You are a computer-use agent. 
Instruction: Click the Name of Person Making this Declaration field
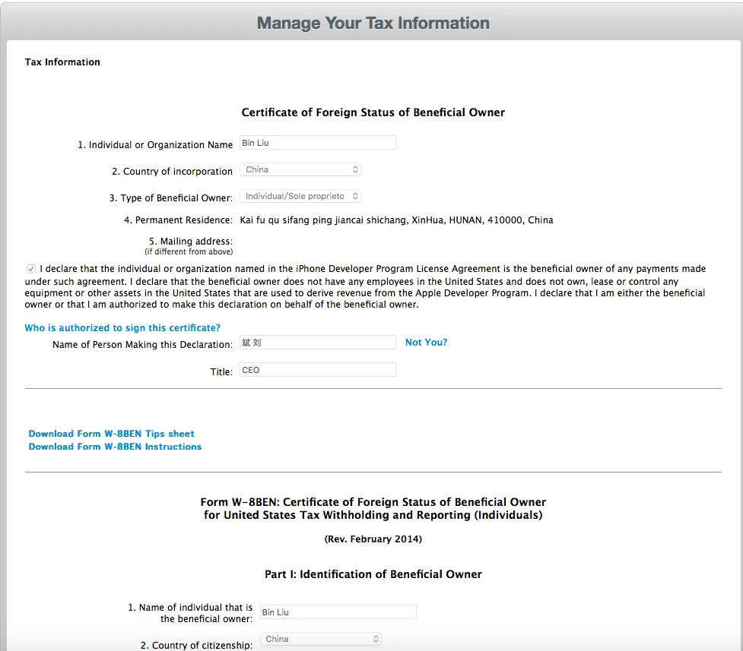(x=317, y=343)
